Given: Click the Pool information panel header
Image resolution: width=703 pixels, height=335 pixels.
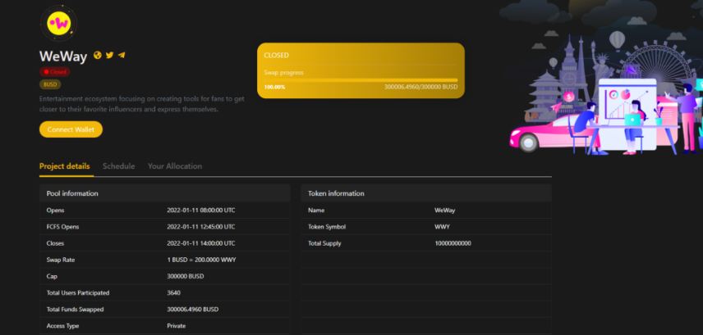Looking at the screenshot, I should point(164,193).
